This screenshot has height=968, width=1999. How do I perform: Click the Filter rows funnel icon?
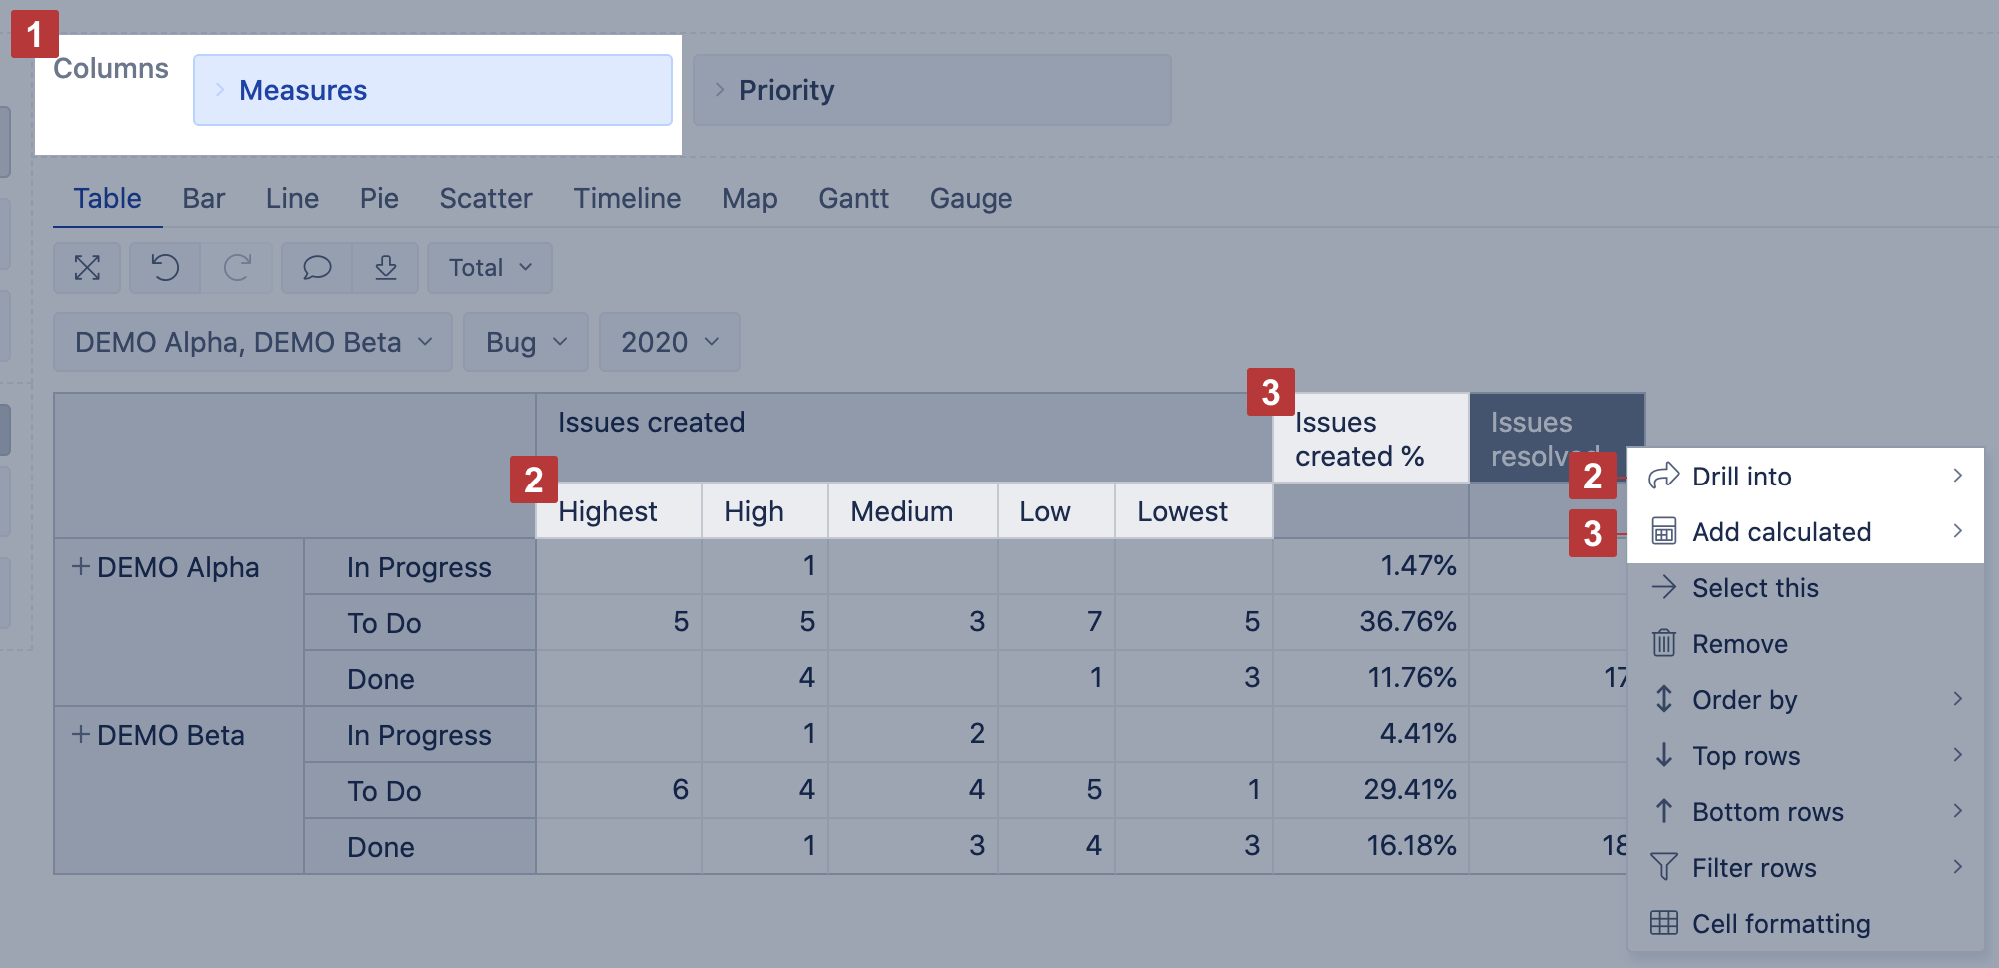[x=1664, y=867]
